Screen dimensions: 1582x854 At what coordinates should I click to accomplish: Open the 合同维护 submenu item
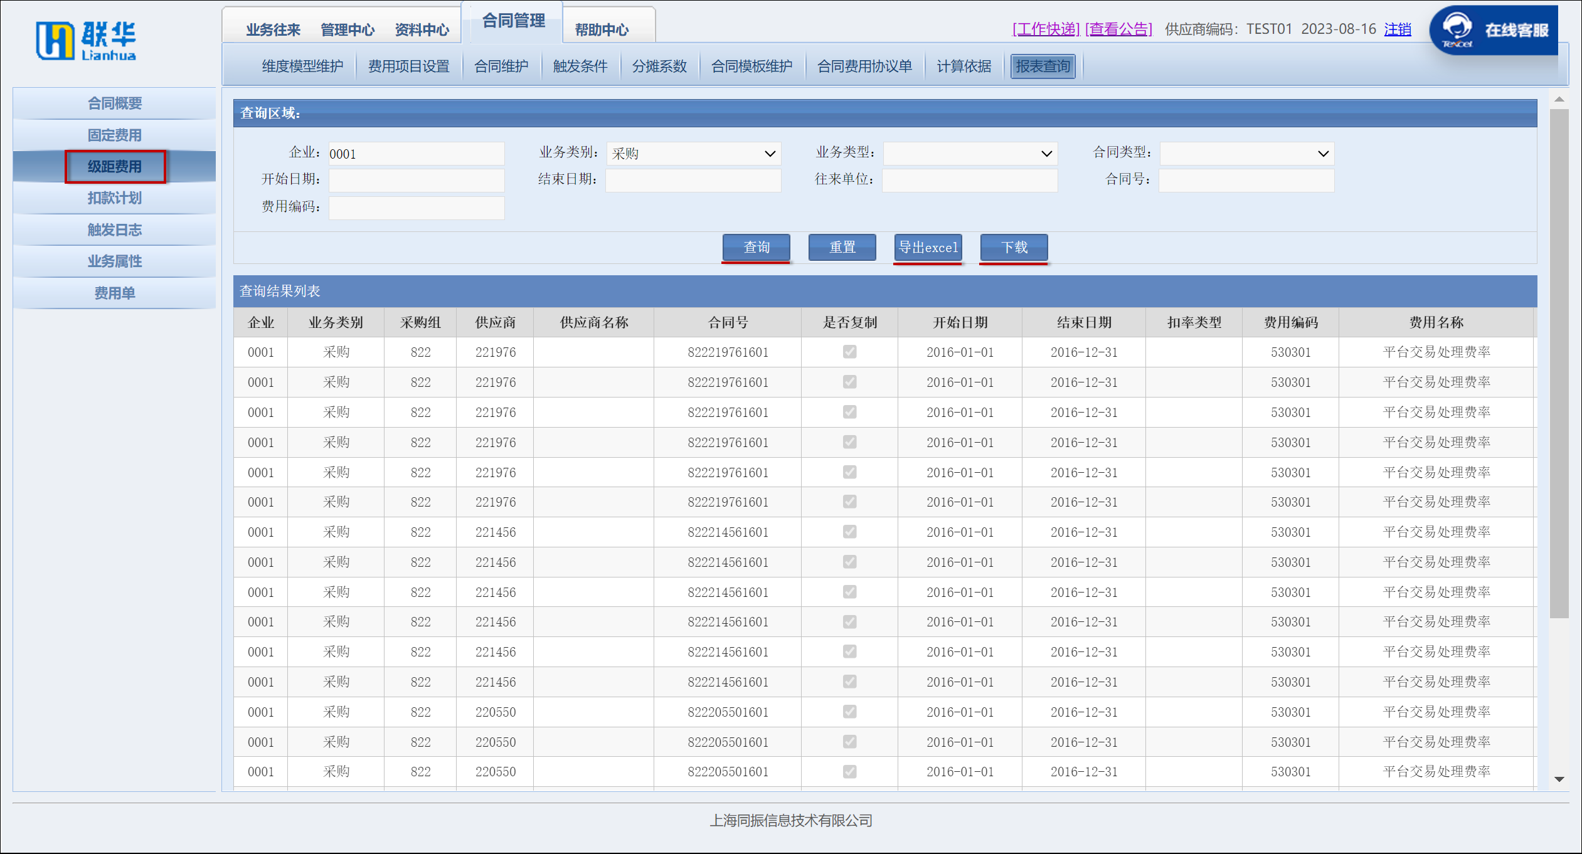pos(501,66)
